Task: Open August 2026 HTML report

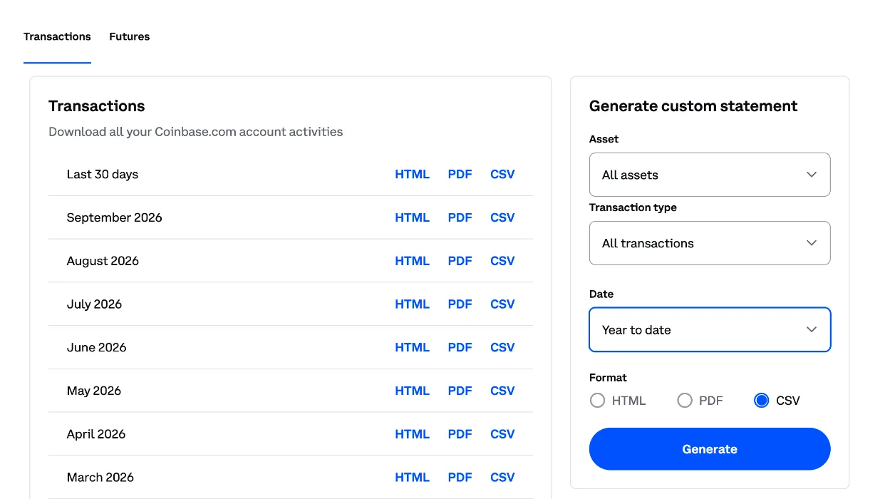Action: tap(412, 261)
